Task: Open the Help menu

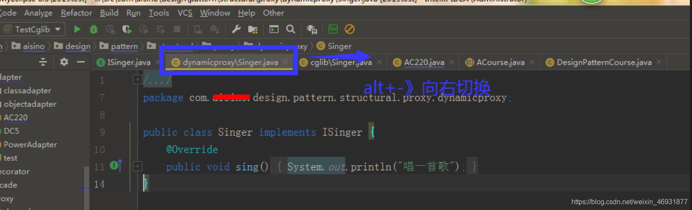Action: [246, 13]
